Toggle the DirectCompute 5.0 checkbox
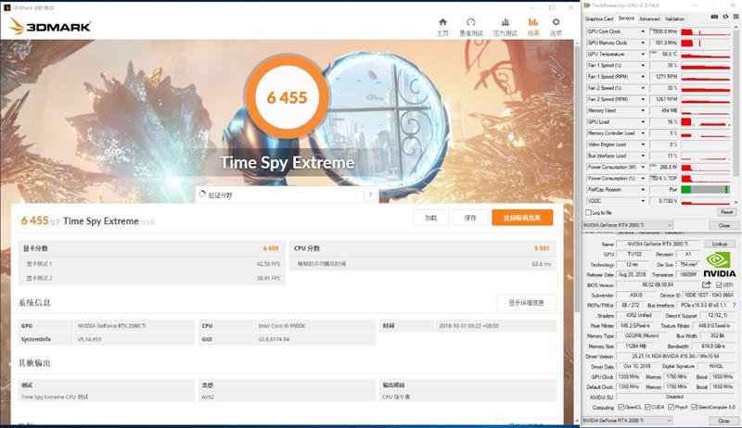The width and height of the screenshot is (742, 428). 694,408
